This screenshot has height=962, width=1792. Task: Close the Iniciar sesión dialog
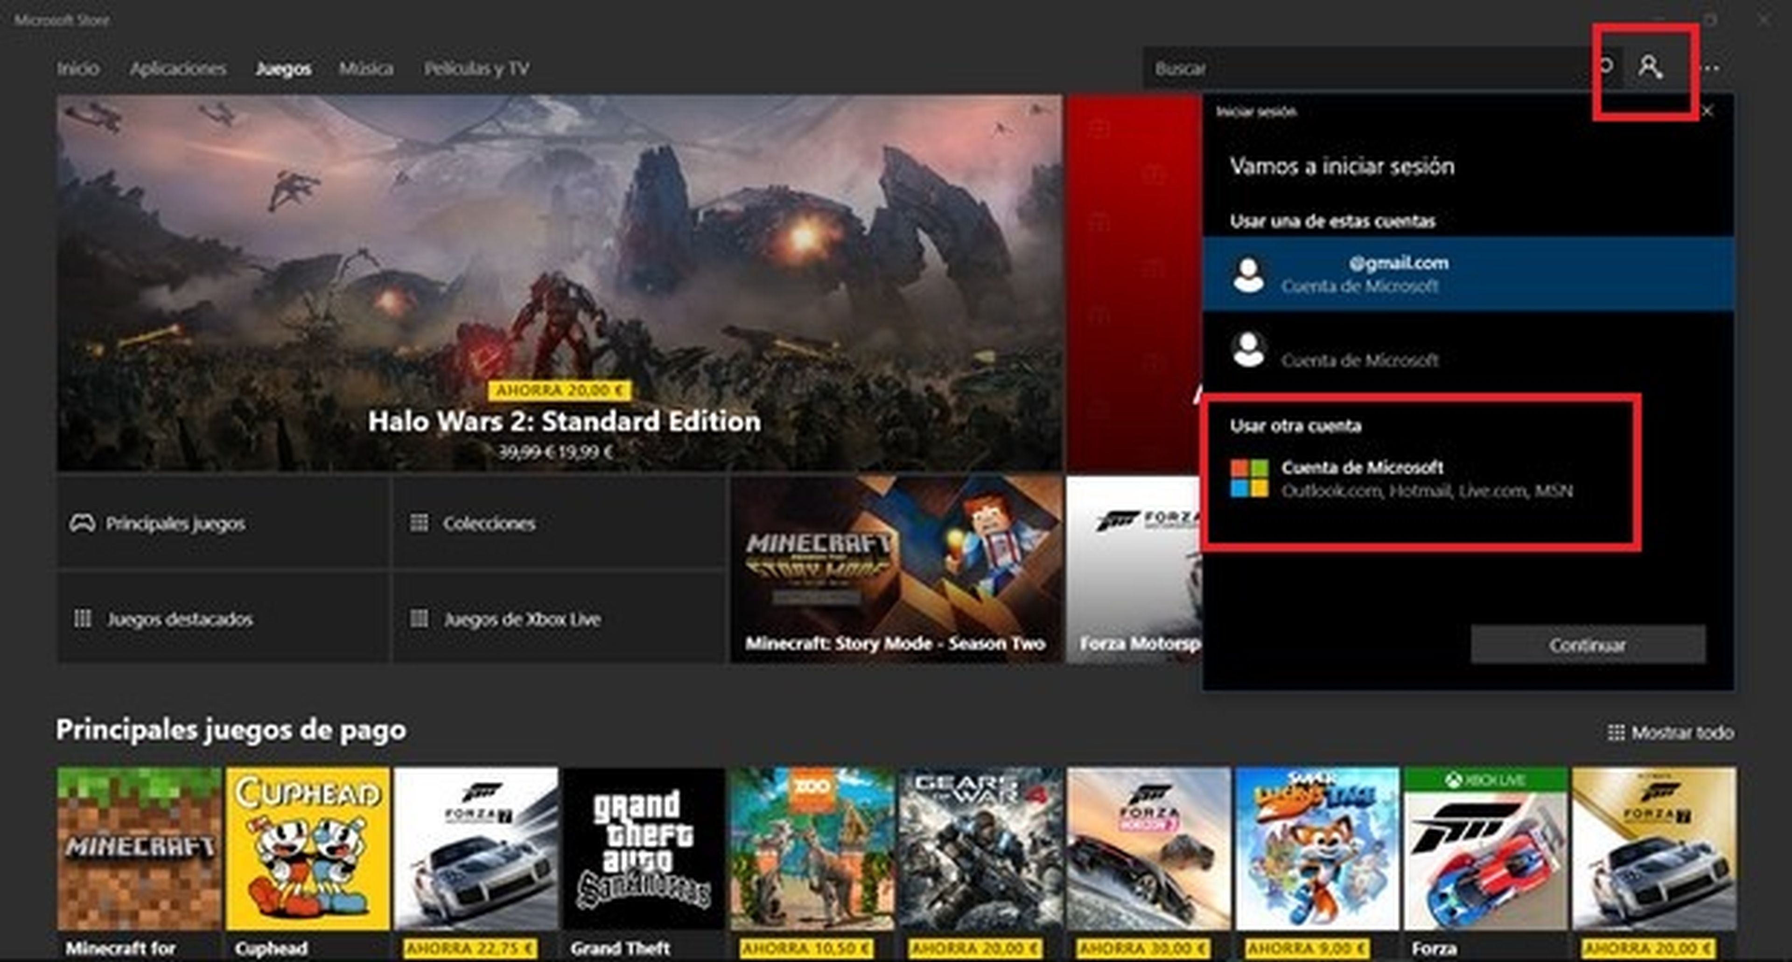(x=1707, y=112)
